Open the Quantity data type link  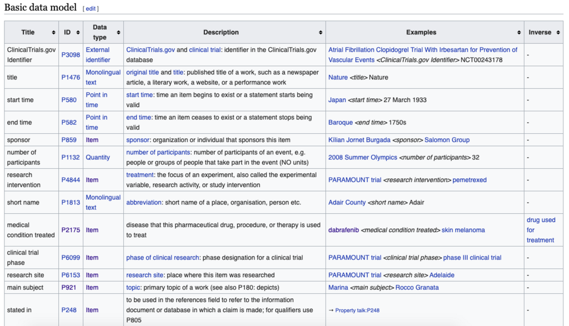click(98, 157)
